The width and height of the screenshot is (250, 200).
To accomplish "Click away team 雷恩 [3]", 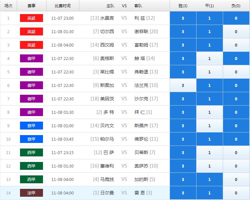I will pos(143,193).
